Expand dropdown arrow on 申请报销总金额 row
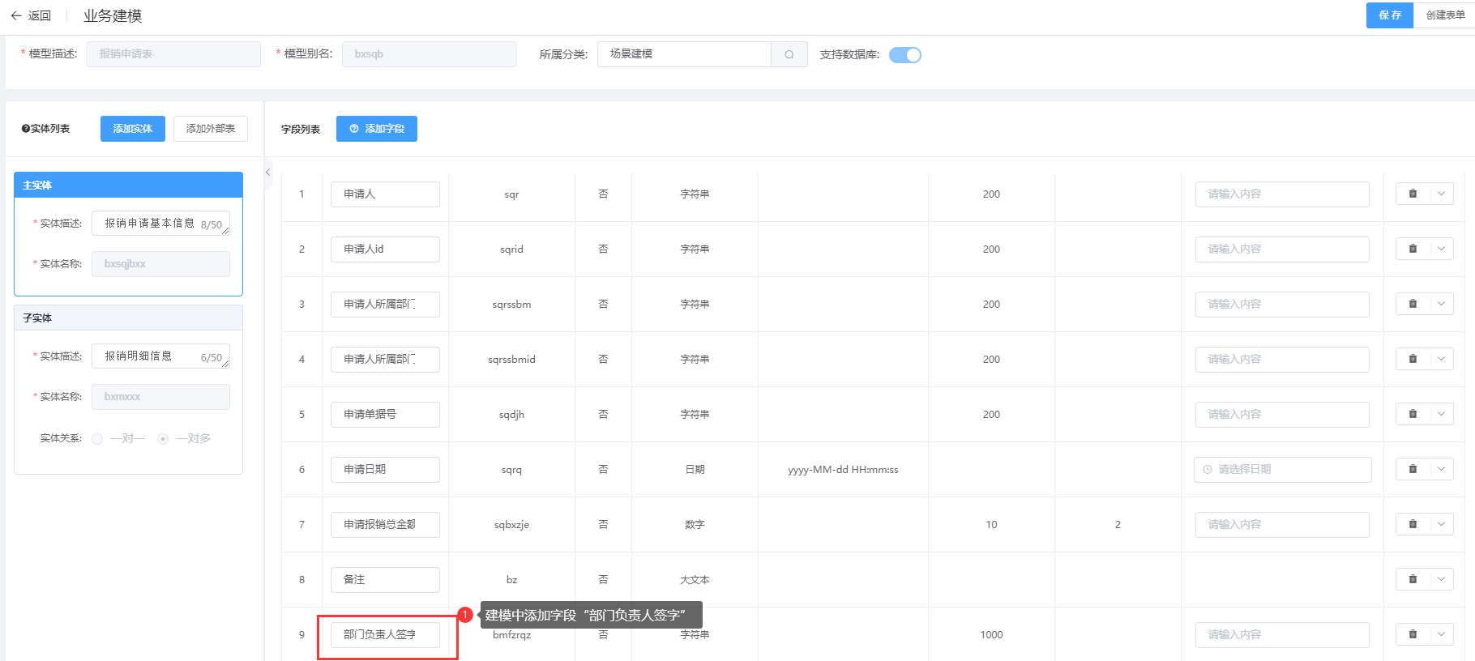 [1441, 524]
